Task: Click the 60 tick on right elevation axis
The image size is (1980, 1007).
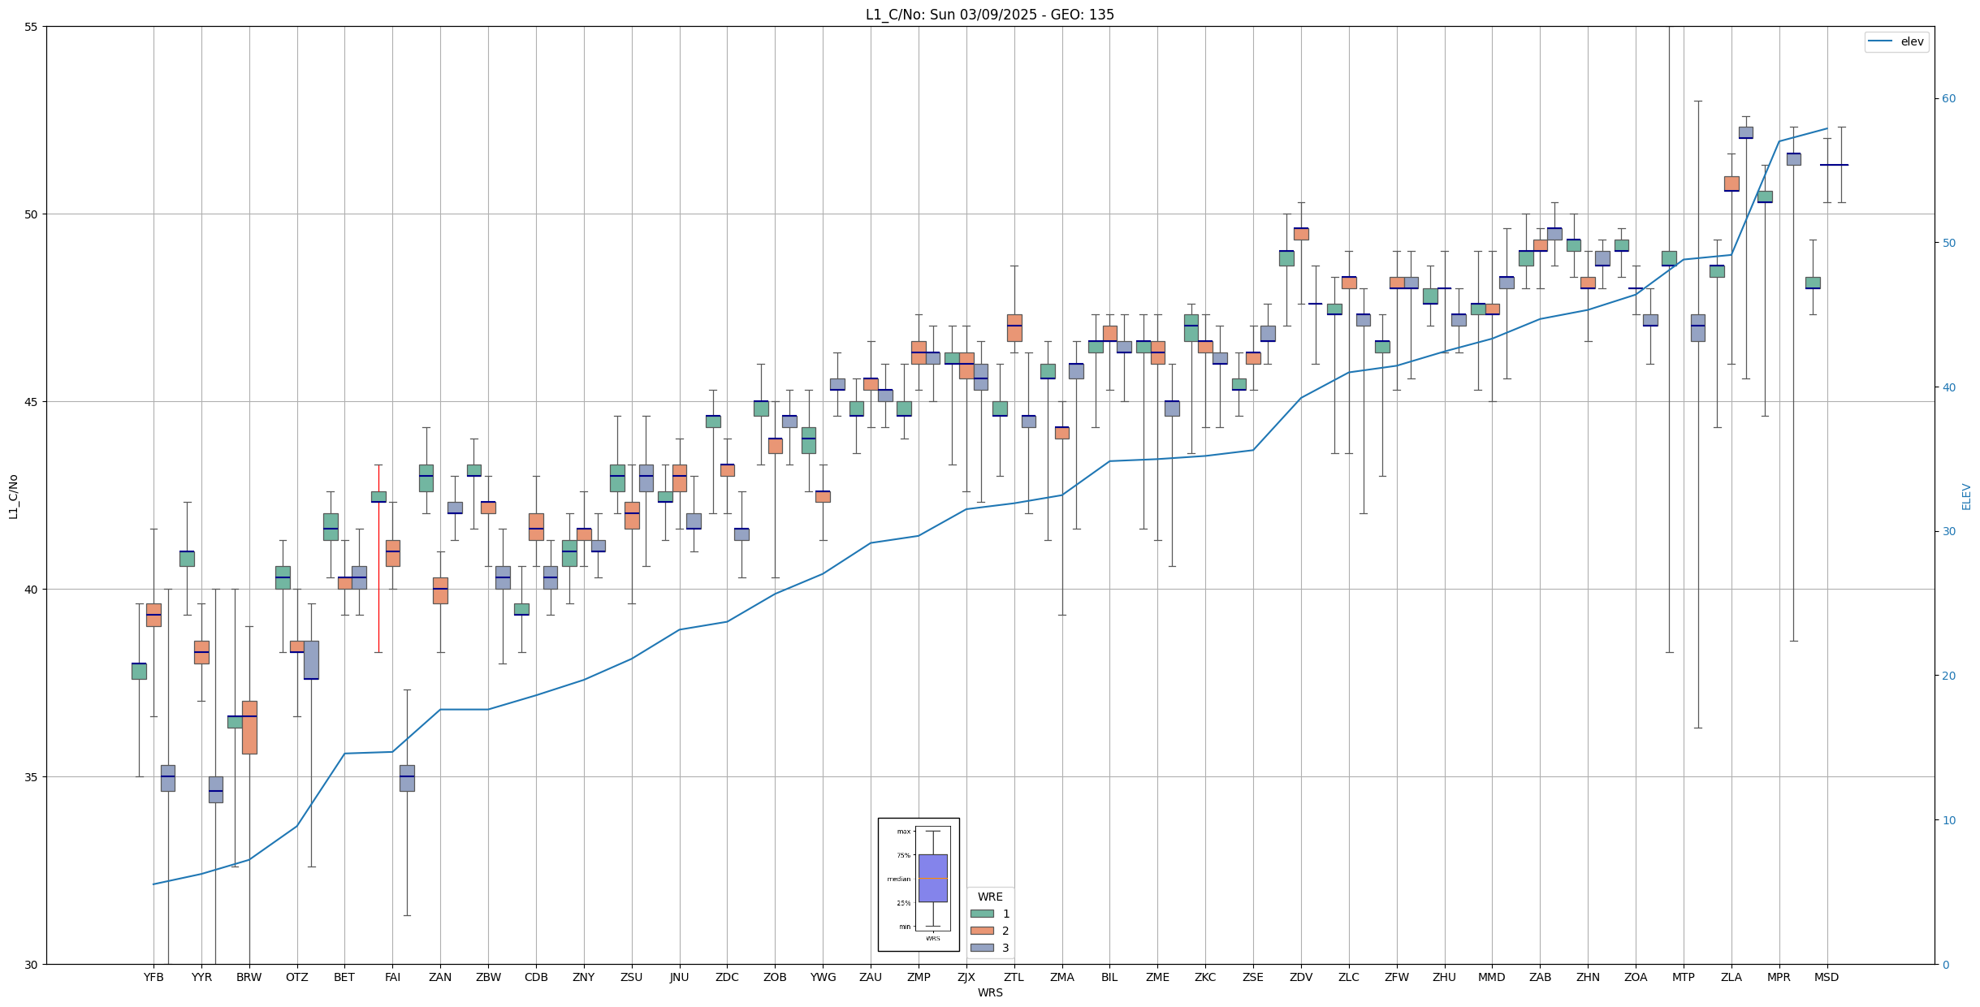Action: tap(1948, 99)
